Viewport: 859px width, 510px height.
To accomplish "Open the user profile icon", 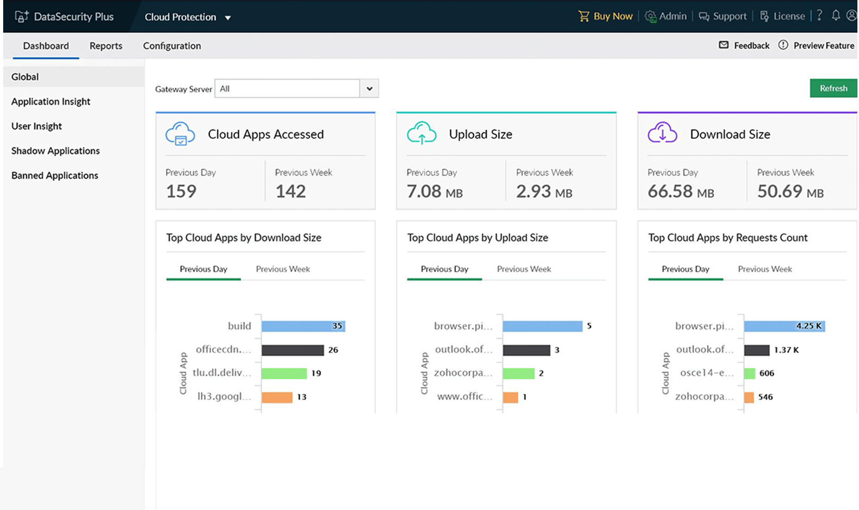I will point(851,15).
